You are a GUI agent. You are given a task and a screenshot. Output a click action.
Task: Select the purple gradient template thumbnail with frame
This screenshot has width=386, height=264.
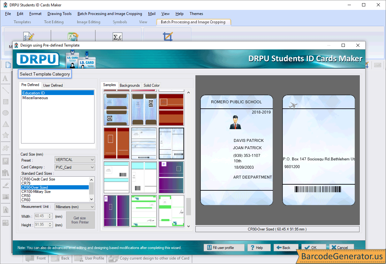[171, 177]
